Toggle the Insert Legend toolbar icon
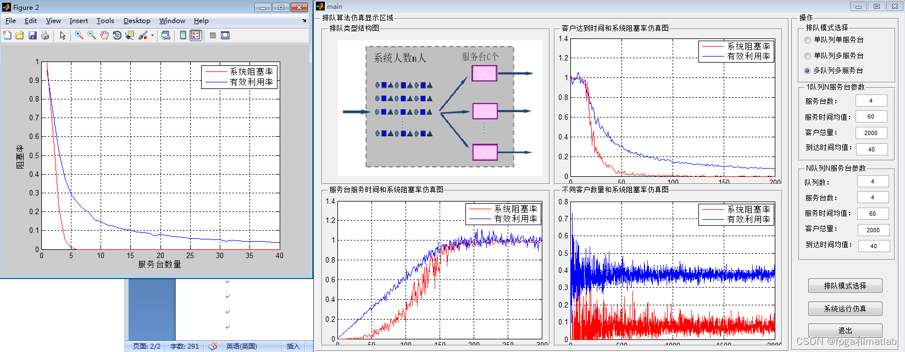 (x=196, y=35)
